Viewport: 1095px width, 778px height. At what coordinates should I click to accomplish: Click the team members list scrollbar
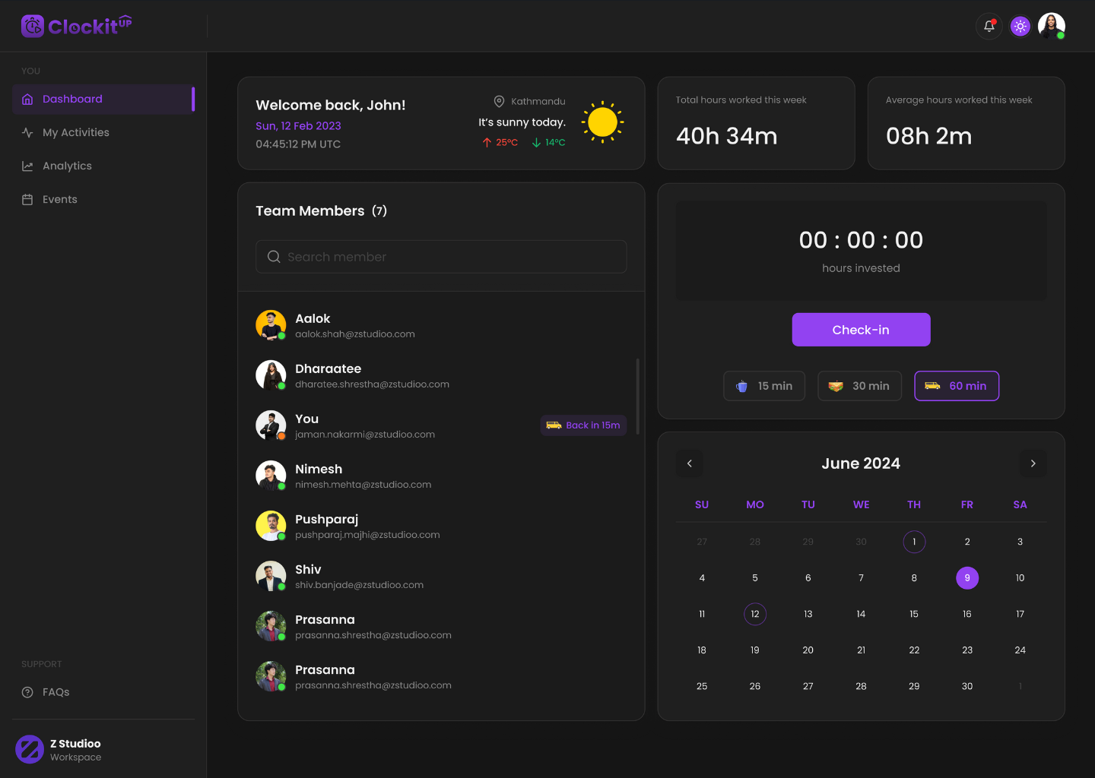637,396
